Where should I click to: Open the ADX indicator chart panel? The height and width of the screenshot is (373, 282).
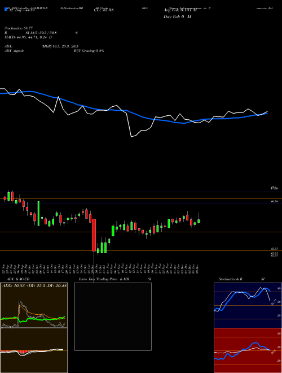[34, 305]
